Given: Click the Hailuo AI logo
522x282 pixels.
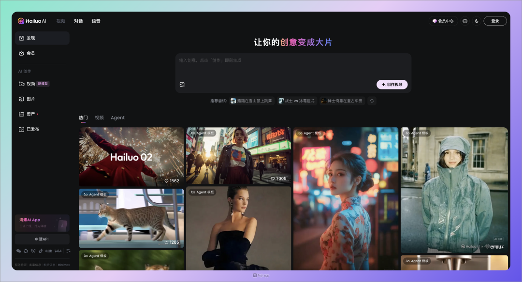Looking at the screenshot, I should [31, 21].
